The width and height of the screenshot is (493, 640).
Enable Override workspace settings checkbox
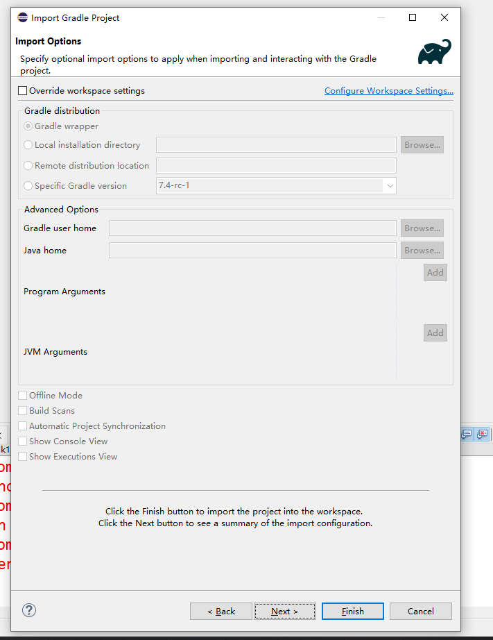click(x=23, y=91)
